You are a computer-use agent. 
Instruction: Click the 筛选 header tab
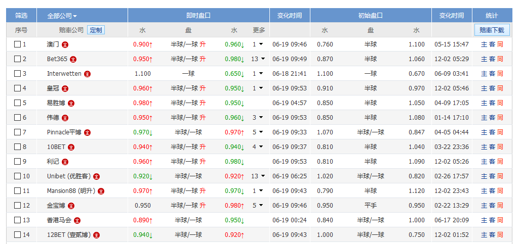click(21, 16)
